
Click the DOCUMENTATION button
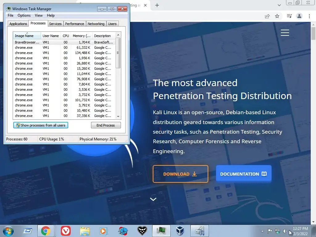[x=243, y=173]
